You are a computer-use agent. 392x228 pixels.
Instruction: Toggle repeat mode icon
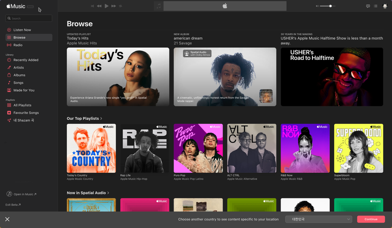pos(121,6)
